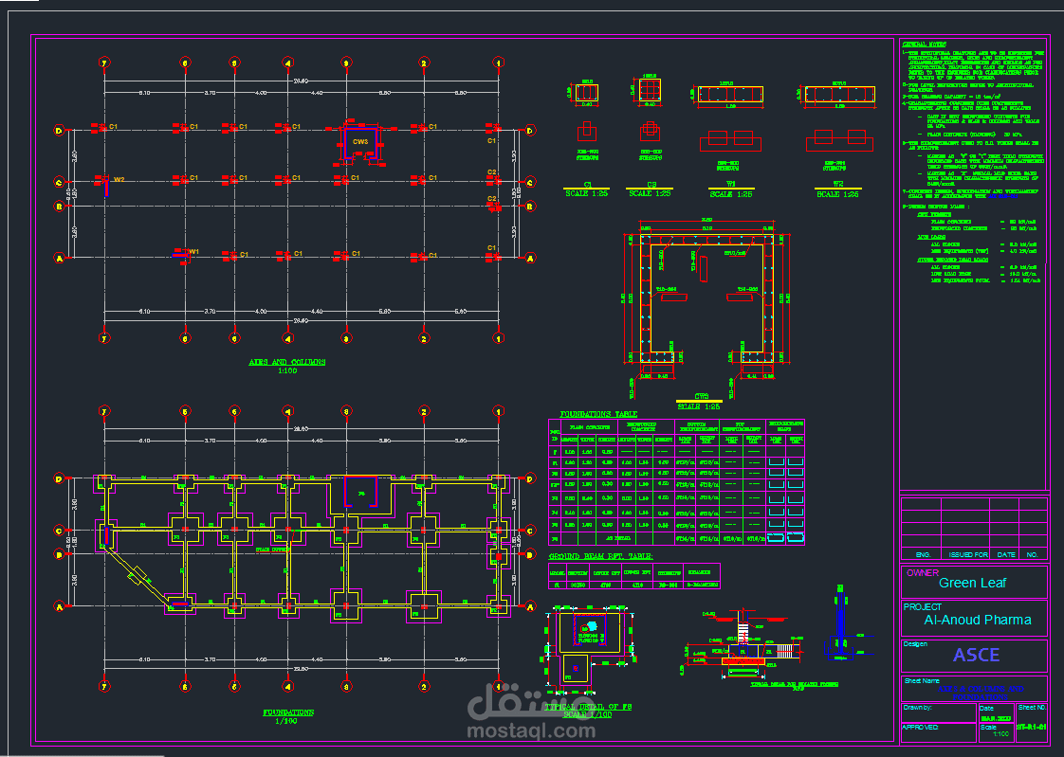Pick the W2 wall cross-section drawing
The image size is (1064, 757).
[x=839, y=94]
